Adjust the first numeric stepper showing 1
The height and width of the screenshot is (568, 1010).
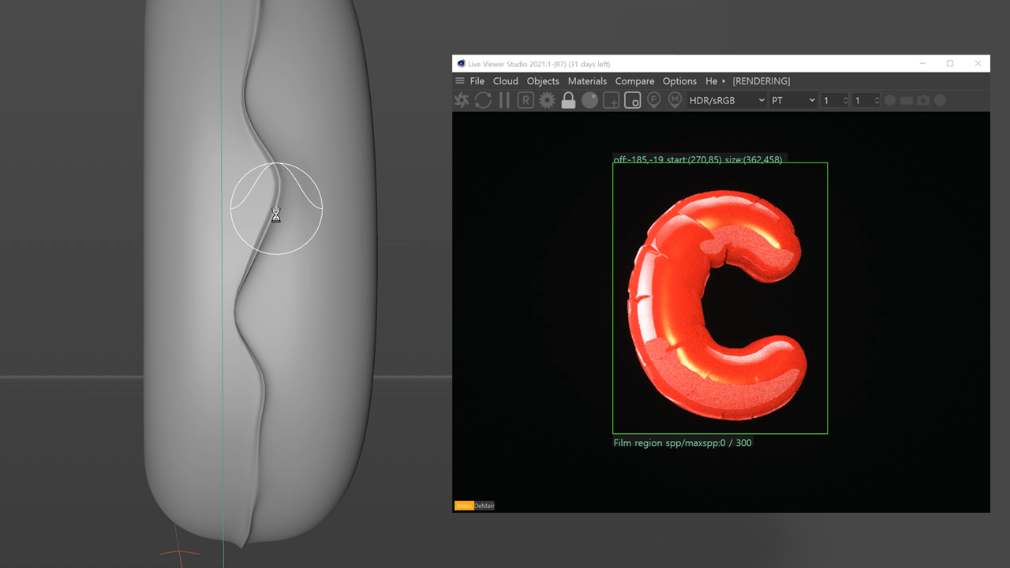pyautogui.click(x=835, y=100)
